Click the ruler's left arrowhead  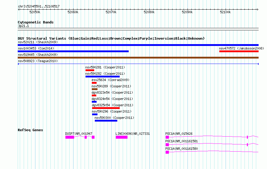[x=19, y=10]
